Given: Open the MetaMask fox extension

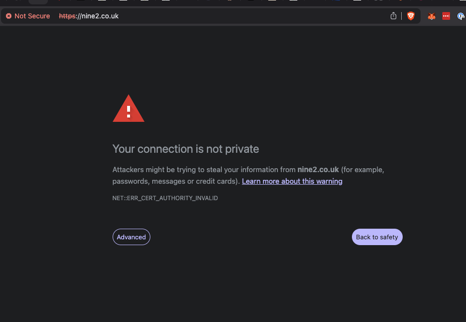Looking at the screenshot, I should point(431,16).
